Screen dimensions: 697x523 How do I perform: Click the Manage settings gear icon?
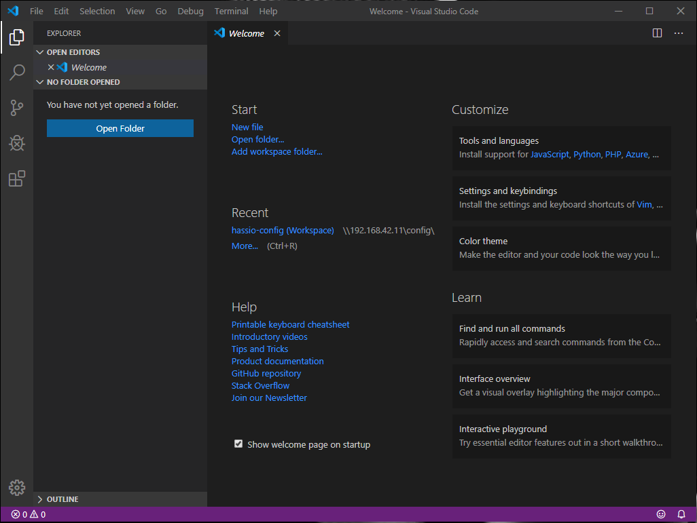click(16, 487)
